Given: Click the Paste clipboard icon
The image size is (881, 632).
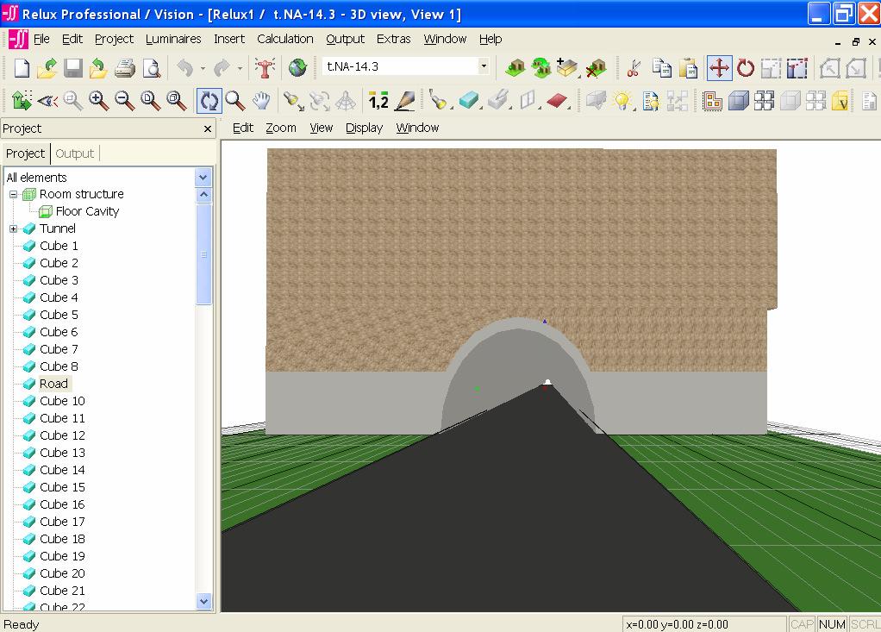Looking at the screenshot, I should click(688, 68).
